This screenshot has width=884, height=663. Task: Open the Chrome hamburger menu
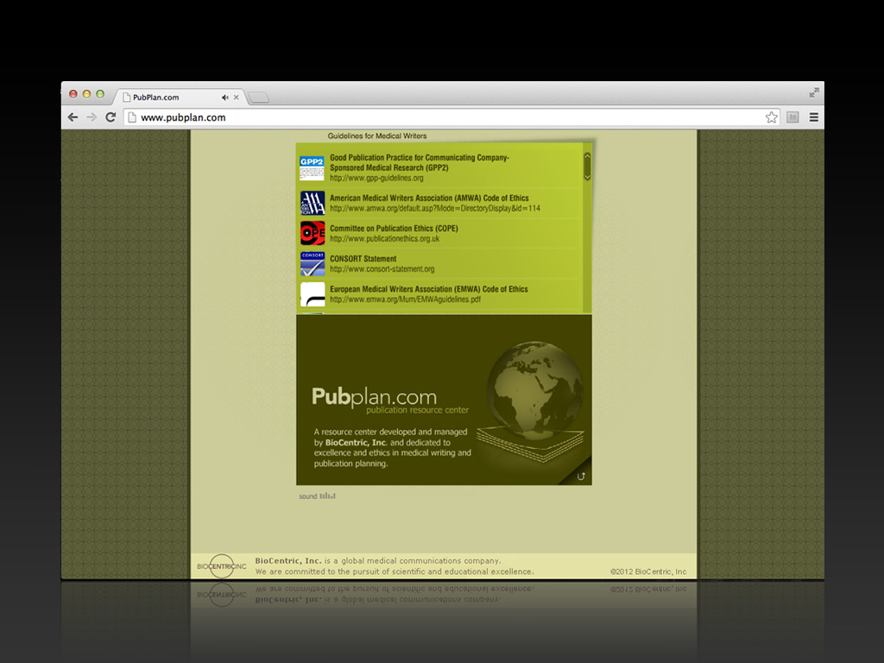point(813,117)
